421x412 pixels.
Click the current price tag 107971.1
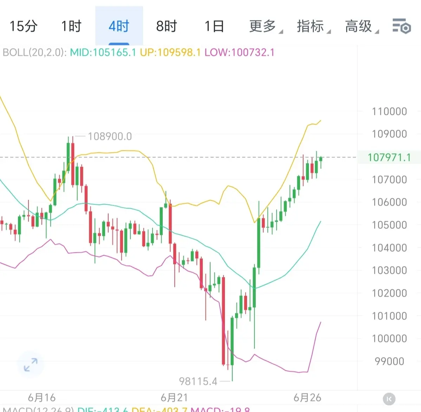tap(389, 157)
